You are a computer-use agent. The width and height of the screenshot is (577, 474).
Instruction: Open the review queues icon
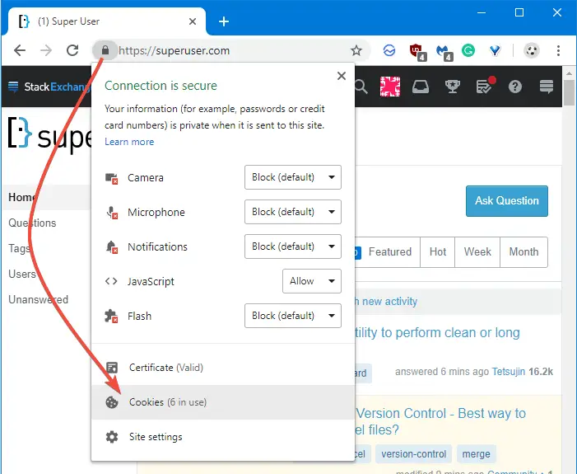click(485, 87)
